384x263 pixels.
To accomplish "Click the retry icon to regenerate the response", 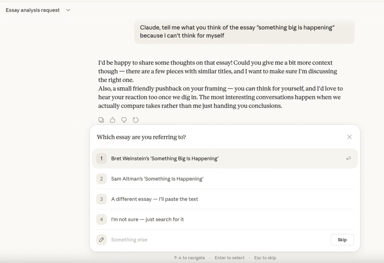I will pos(136,120).
